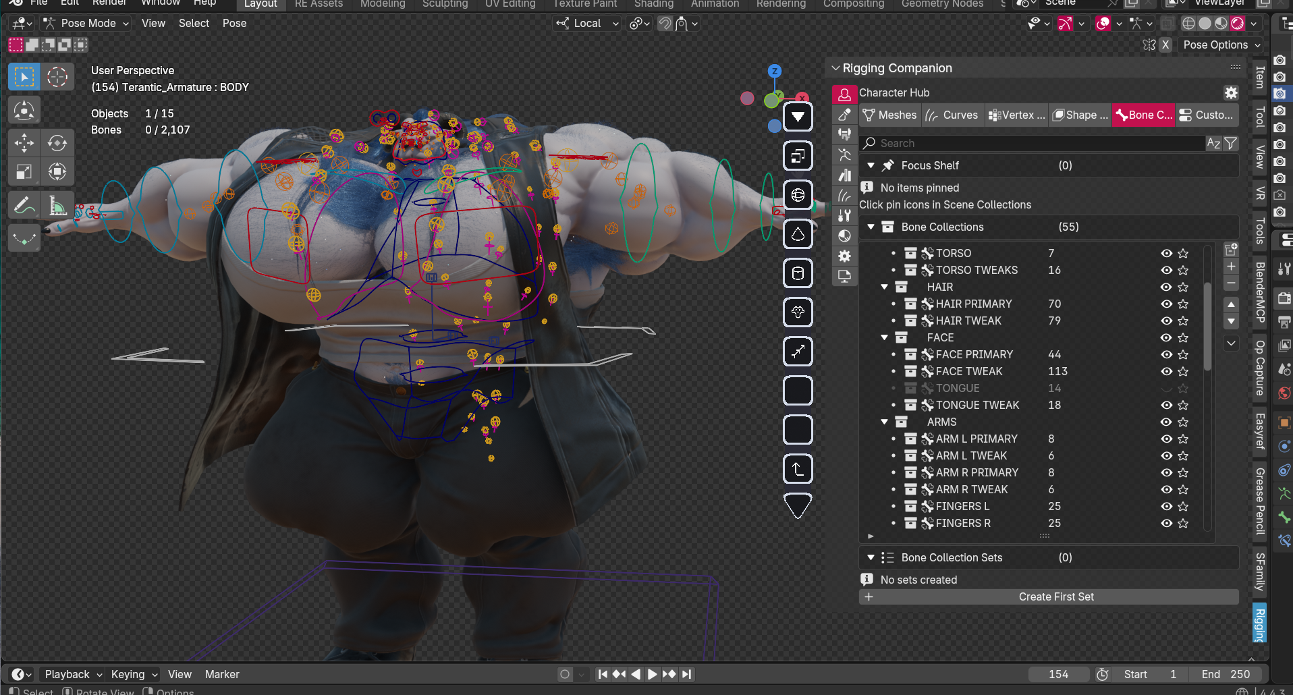Star the FINGERS L bone collection
Image resolution: width=1293 pixels, height=695 pixels.
point(1183,506)
